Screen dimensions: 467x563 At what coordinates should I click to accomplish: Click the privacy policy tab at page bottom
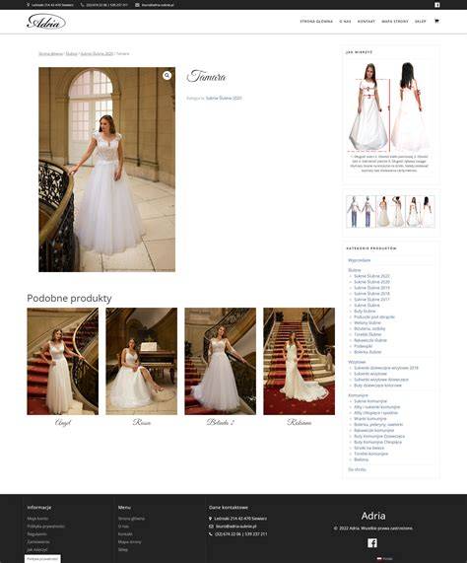(42, 559)
